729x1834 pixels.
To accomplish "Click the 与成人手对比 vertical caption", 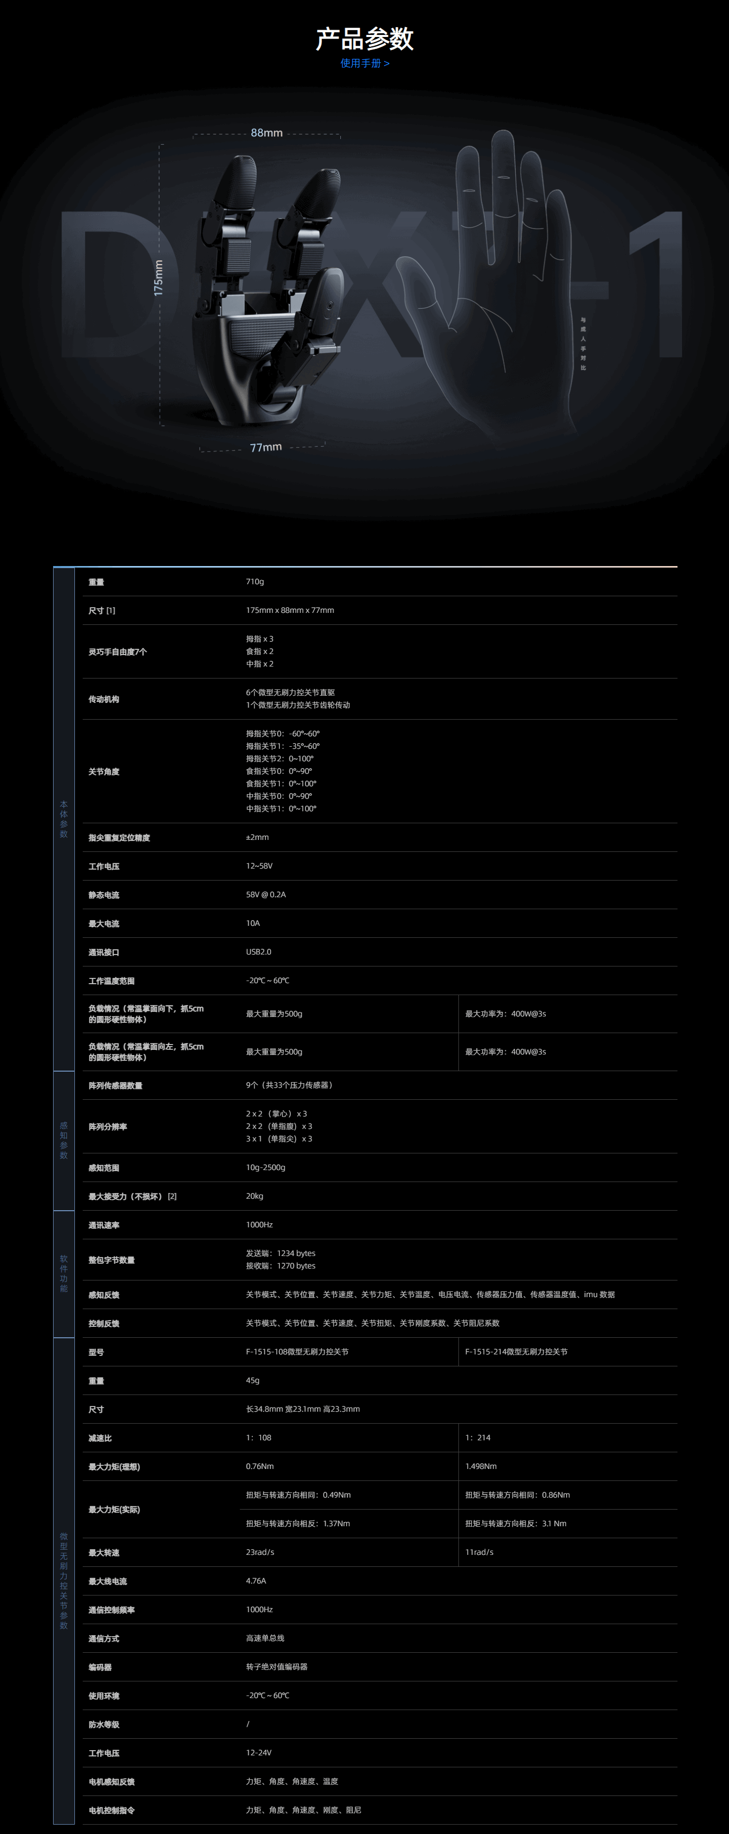I will (583, 344).
